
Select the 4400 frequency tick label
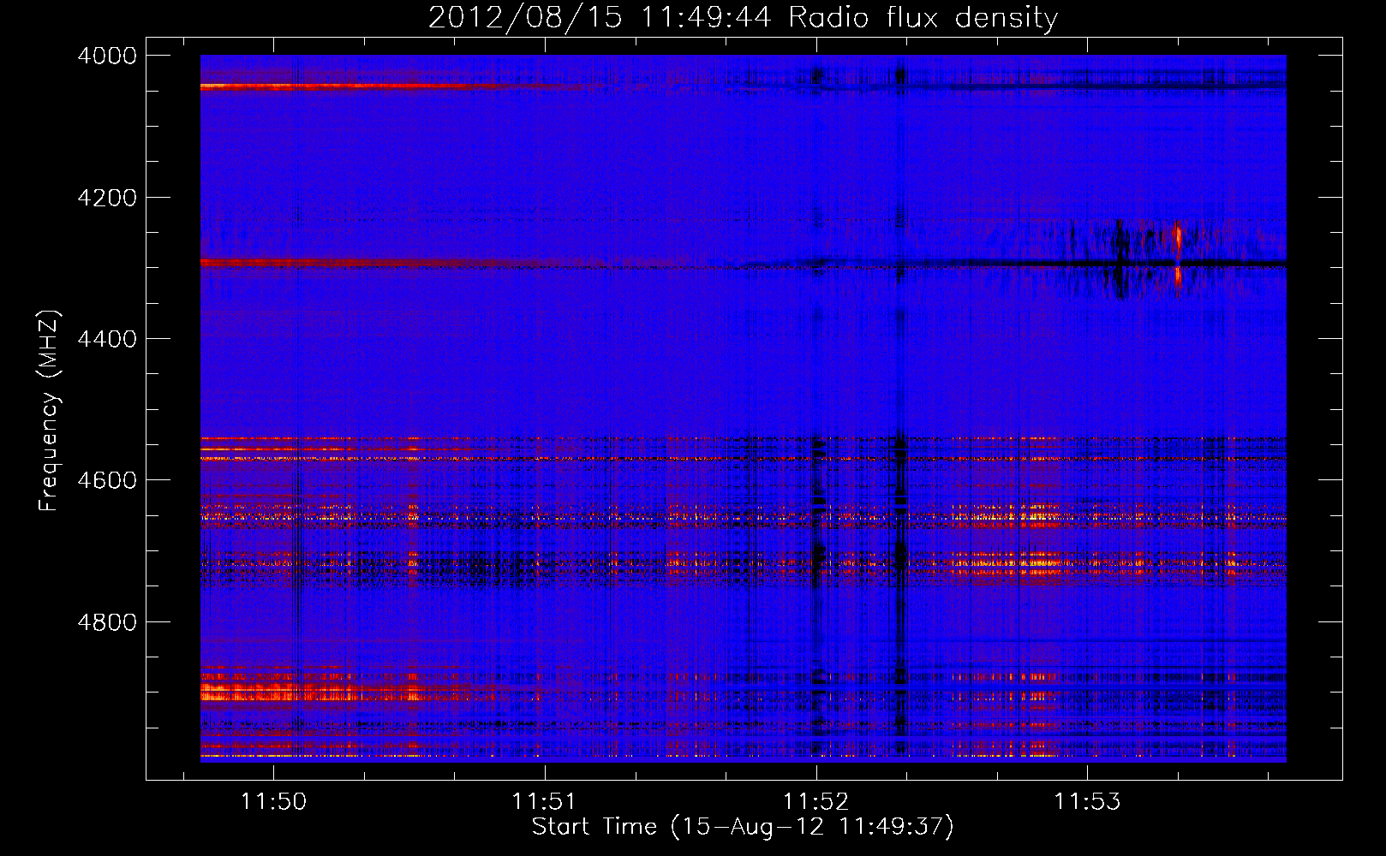(107, 339)
